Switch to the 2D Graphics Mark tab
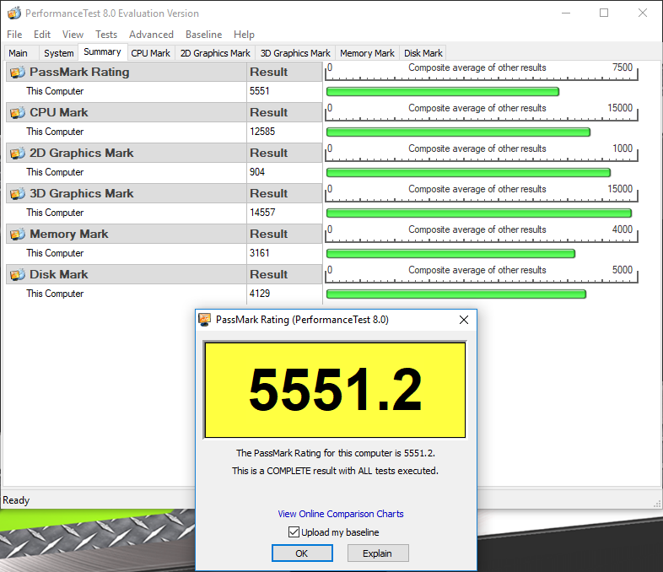 click(215, 53)
